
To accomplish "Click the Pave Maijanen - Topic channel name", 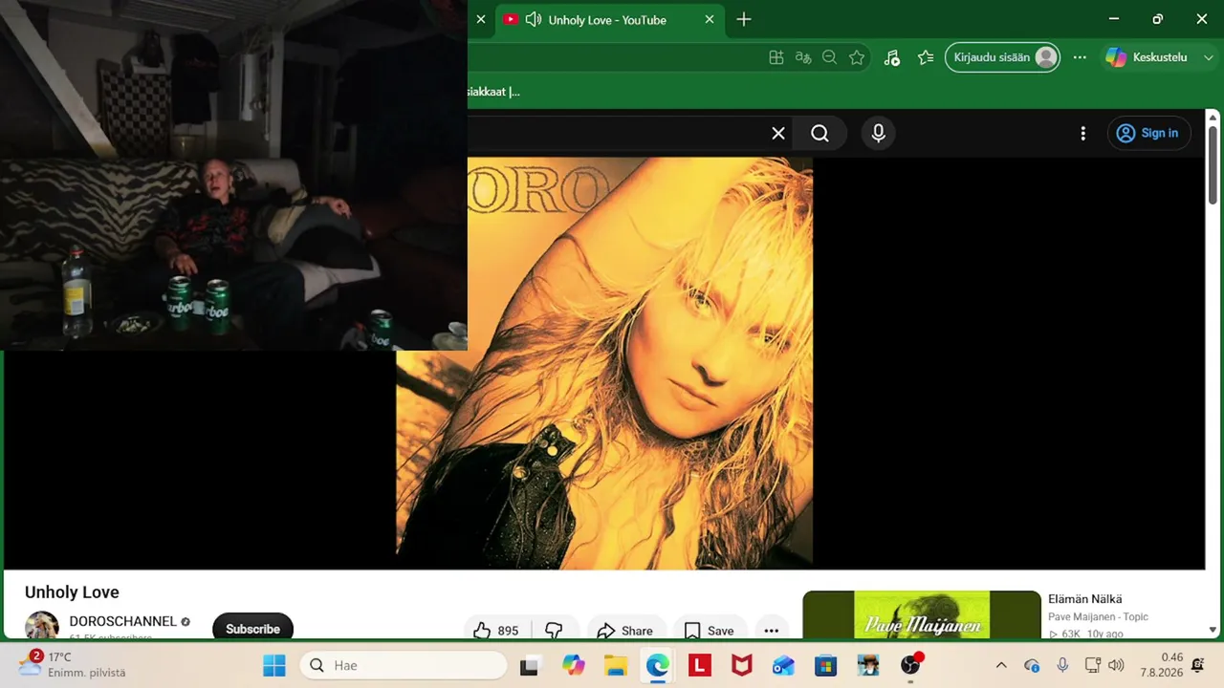I will click(x=1098, y=617).
